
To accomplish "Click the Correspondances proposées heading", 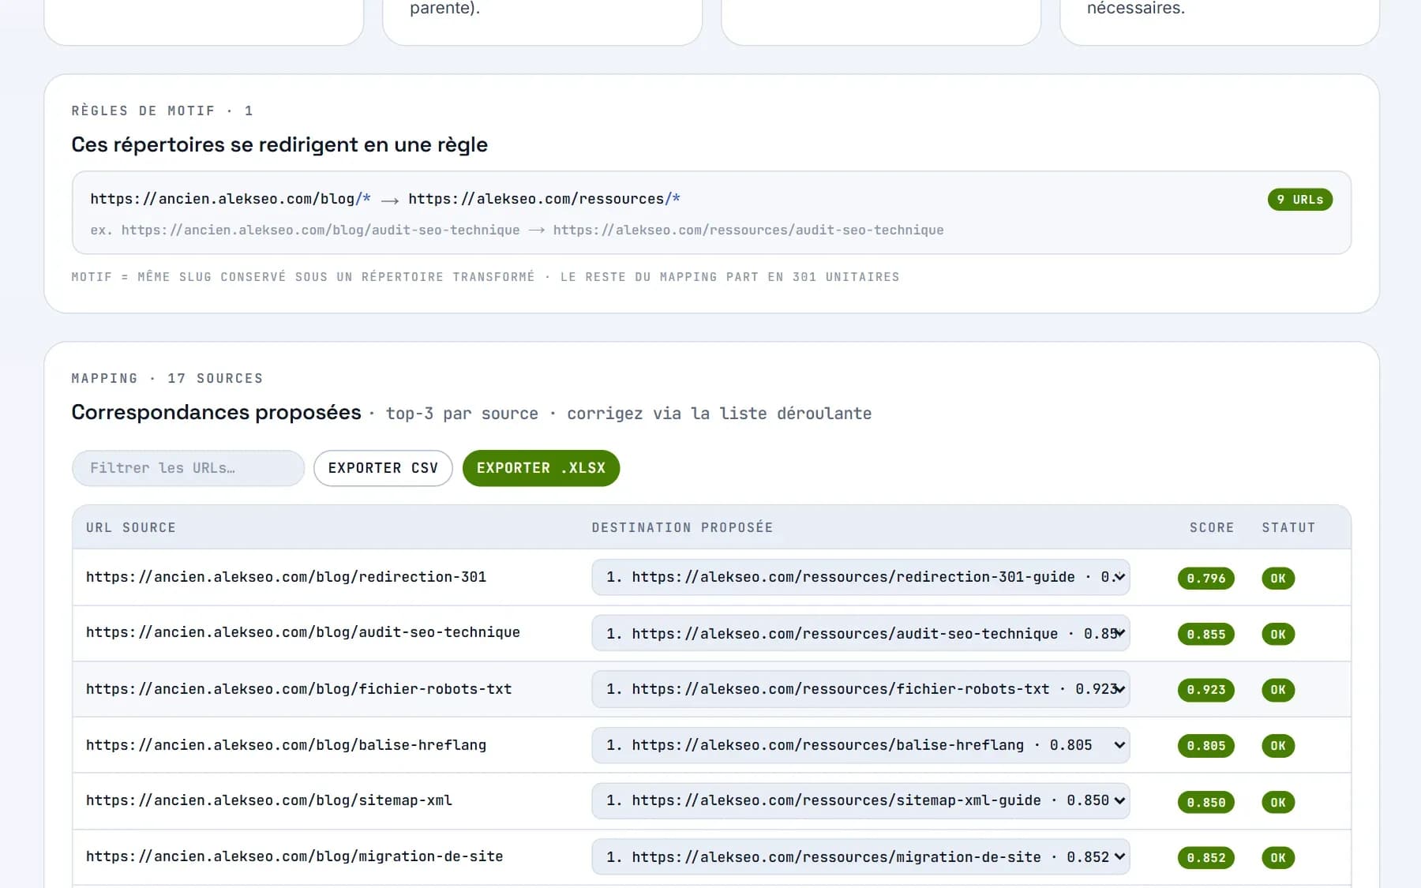I will point(216,412).
